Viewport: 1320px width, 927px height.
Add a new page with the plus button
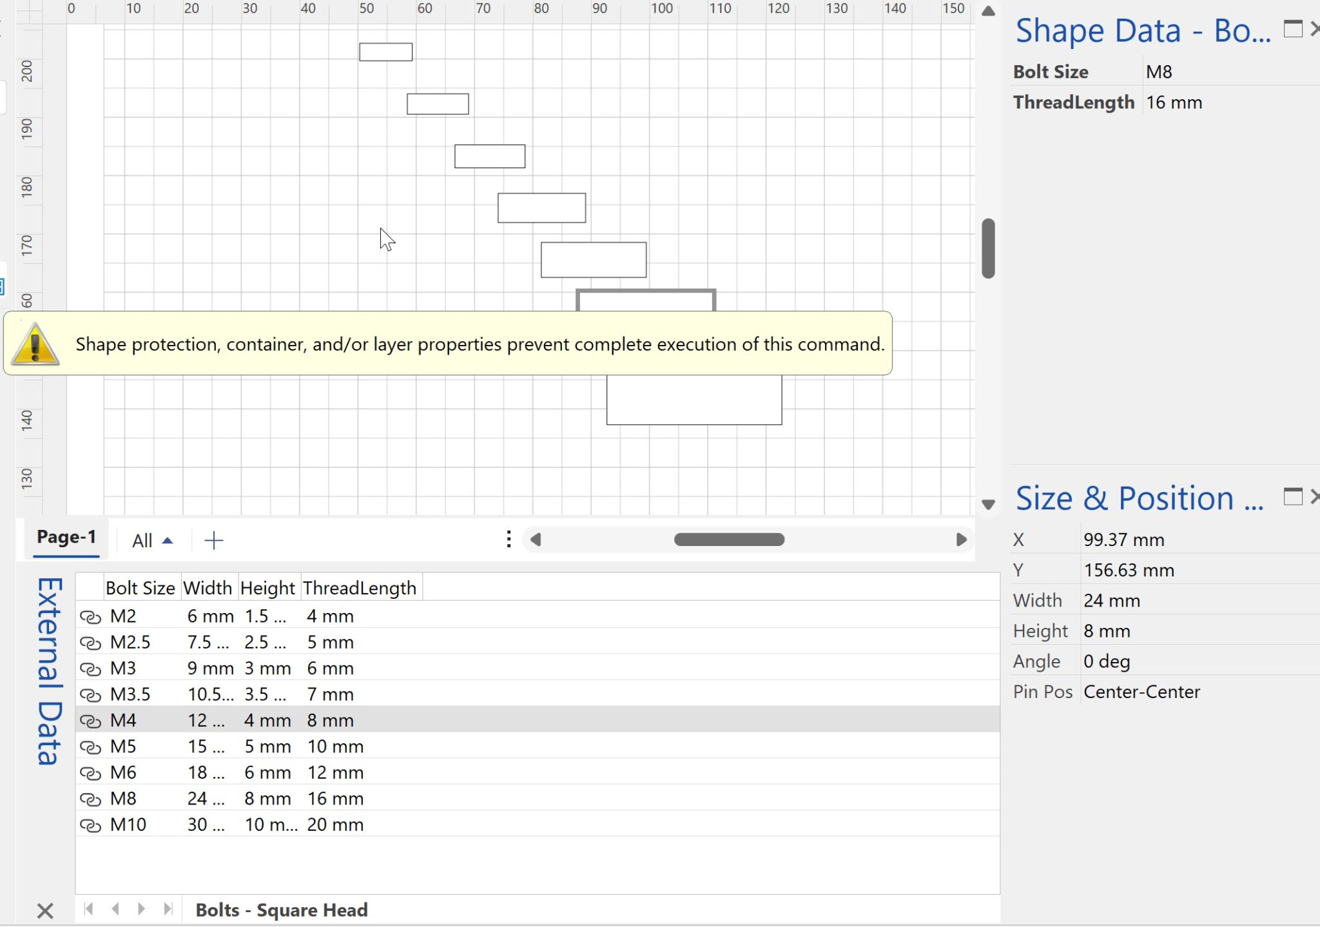(x=214, y=540)
